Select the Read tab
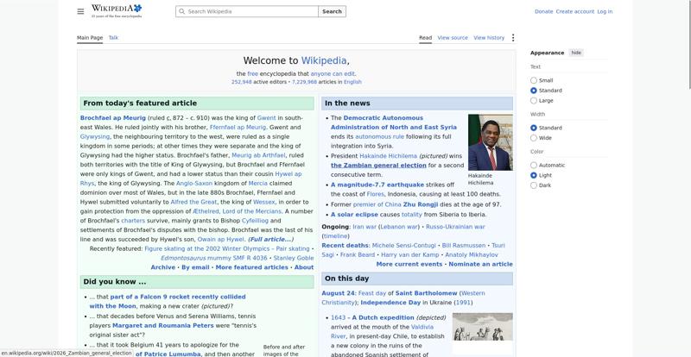The image size is (691, 357). point(425,38)
